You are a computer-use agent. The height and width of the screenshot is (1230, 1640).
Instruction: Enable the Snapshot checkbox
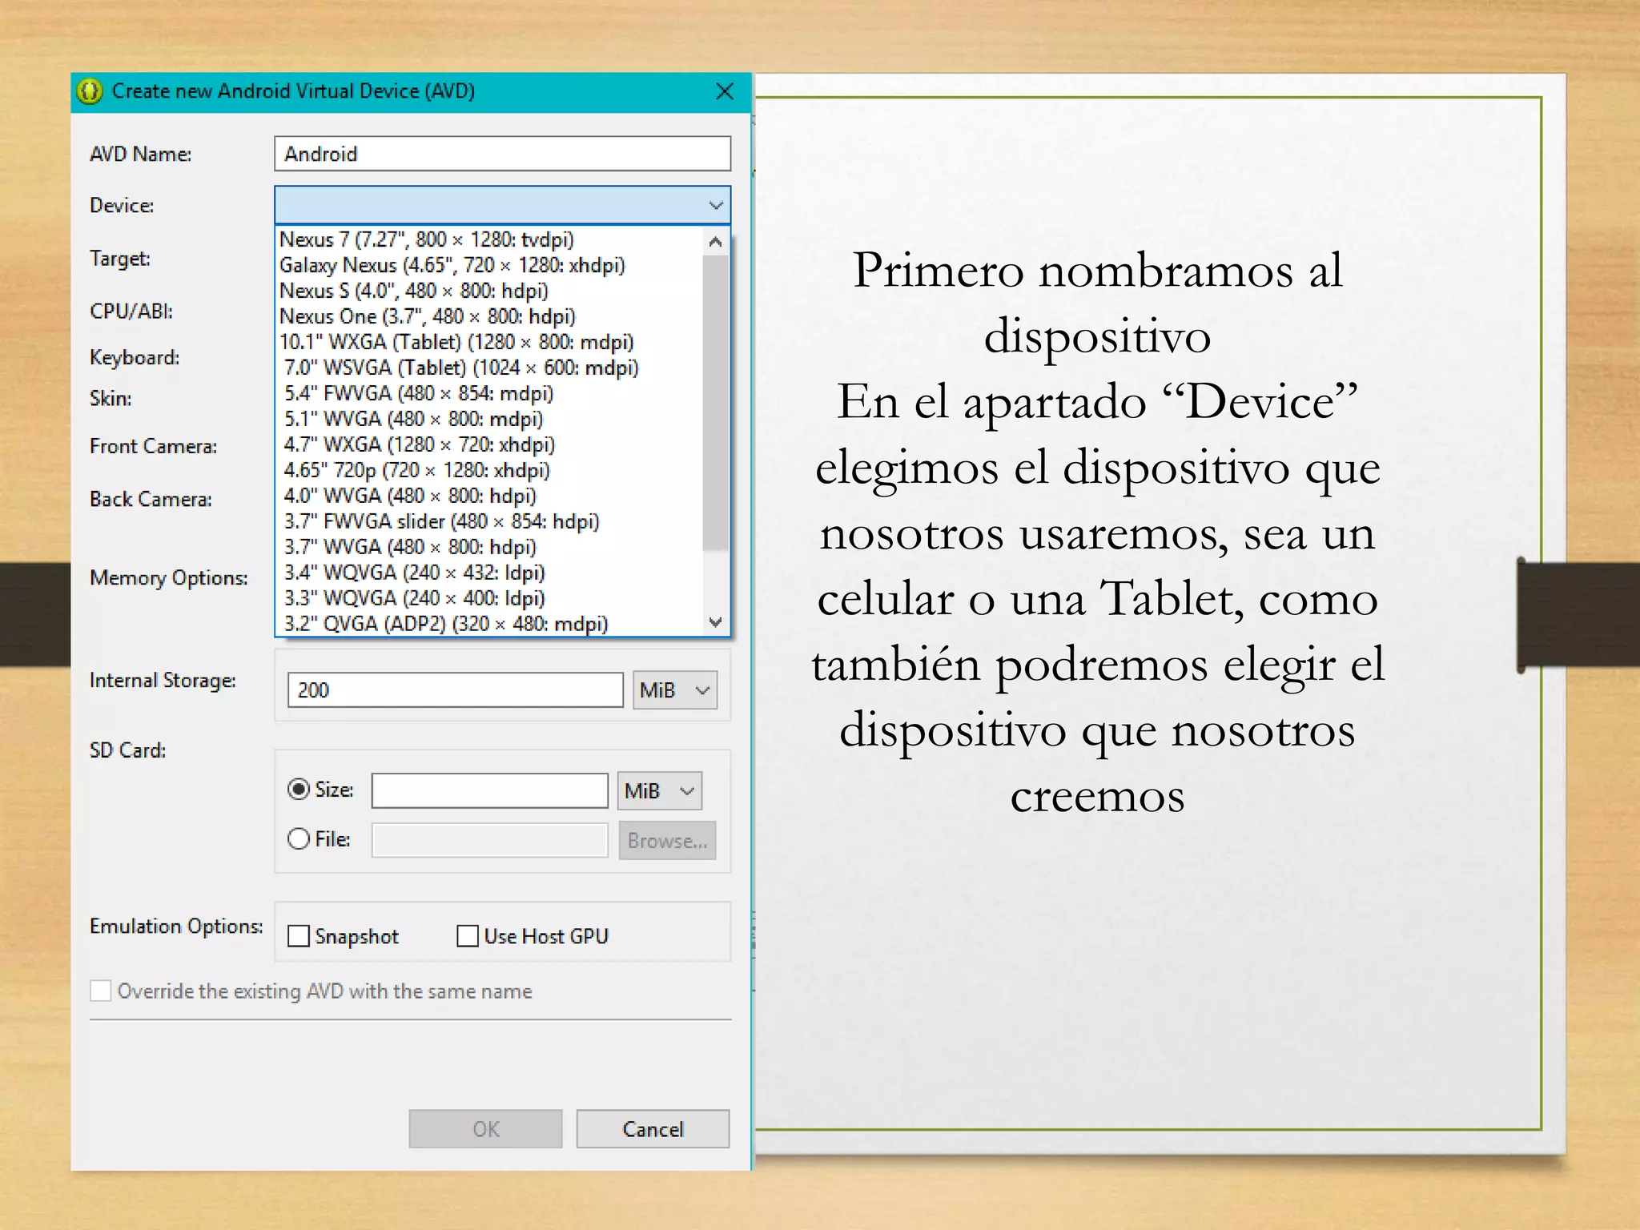[x=298, y=935]
